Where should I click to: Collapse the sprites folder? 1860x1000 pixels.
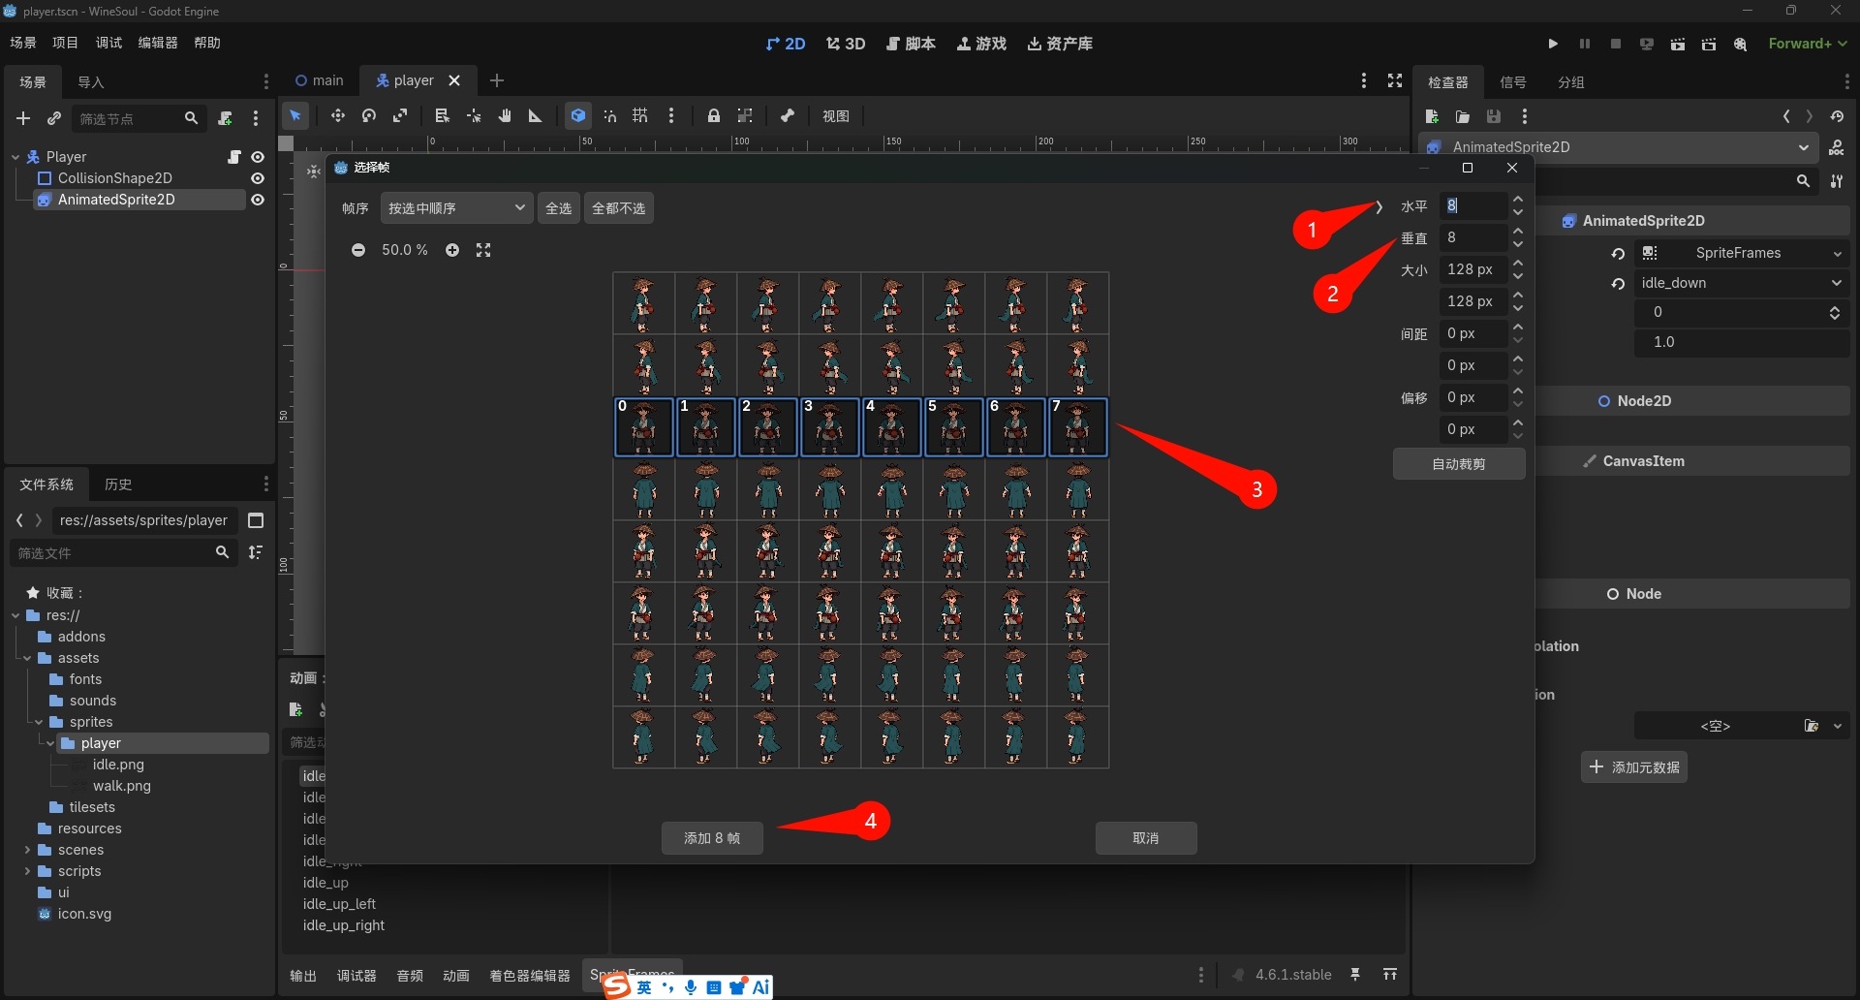pos(39,722)
